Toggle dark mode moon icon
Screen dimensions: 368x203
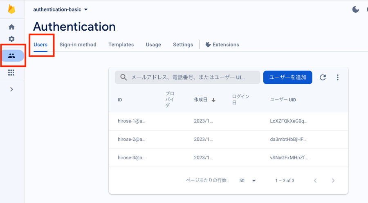tap(356, 9)
